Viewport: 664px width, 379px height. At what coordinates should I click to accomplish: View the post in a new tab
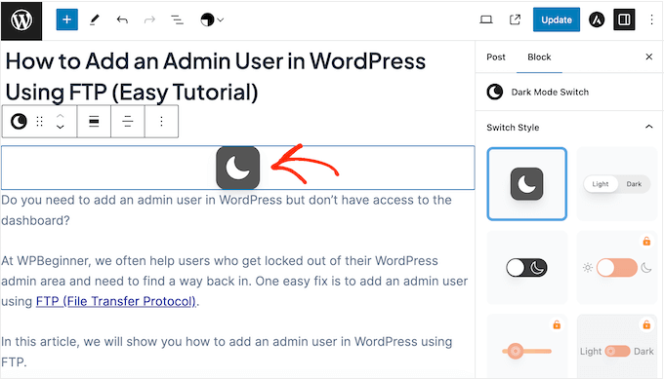click(x=515, y=19)
